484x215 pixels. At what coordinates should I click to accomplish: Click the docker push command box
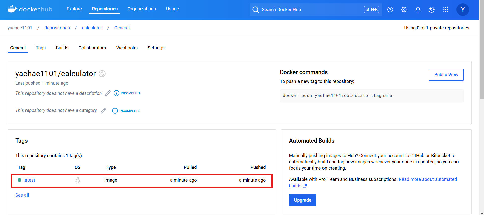(372, 96)
